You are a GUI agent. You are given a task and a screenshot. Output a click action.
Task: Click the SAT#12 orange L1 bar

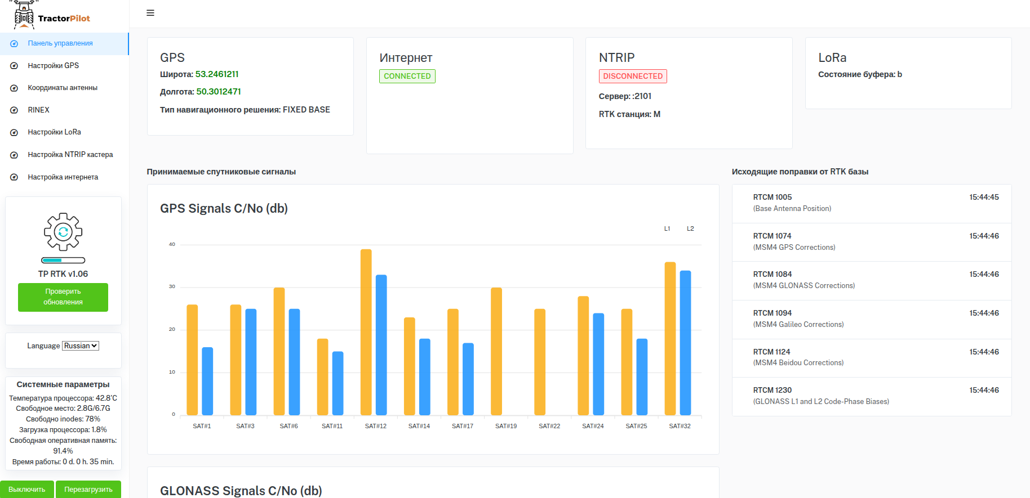pyautogui.click(x=366, y=332)
